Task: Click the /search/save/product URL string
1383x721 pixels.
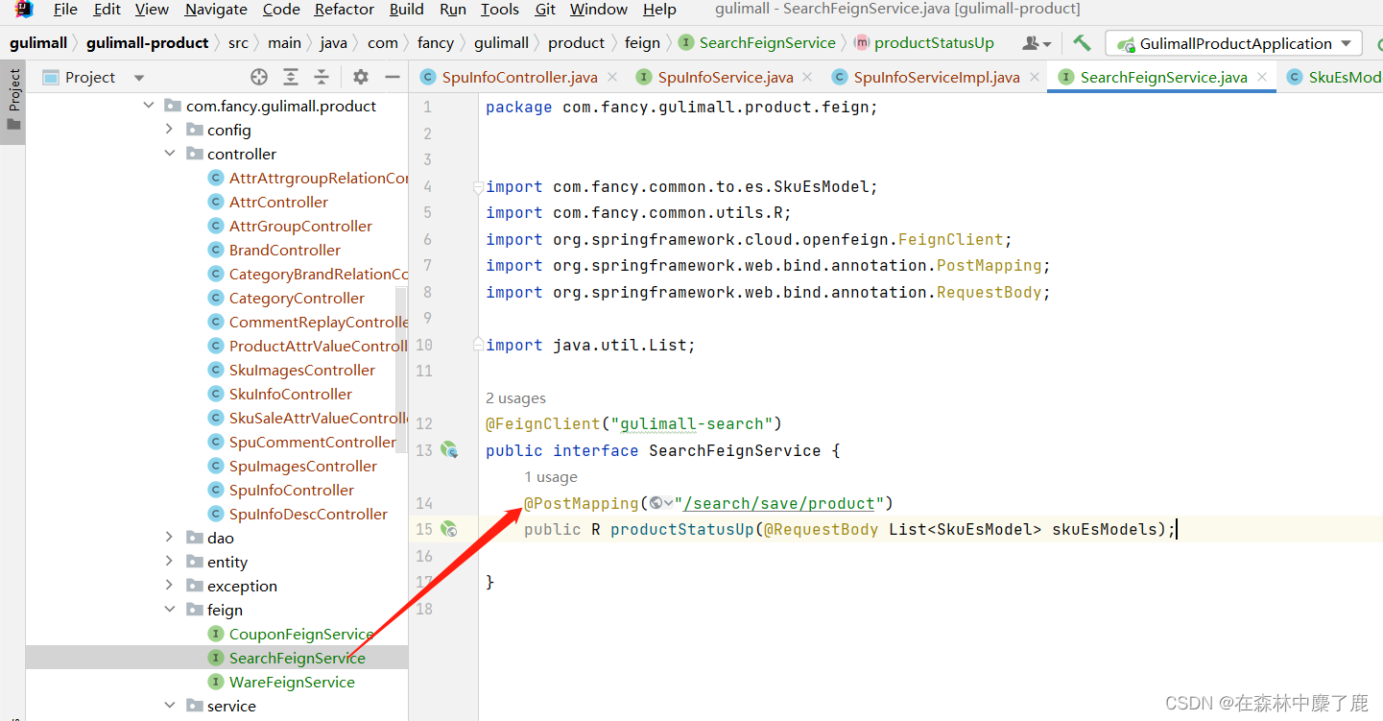Action: 779,503
